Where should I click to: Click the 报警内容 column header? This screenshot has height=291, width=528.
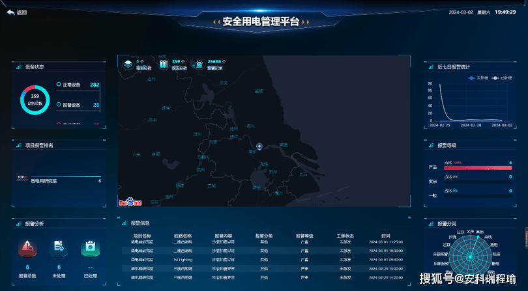224,236
